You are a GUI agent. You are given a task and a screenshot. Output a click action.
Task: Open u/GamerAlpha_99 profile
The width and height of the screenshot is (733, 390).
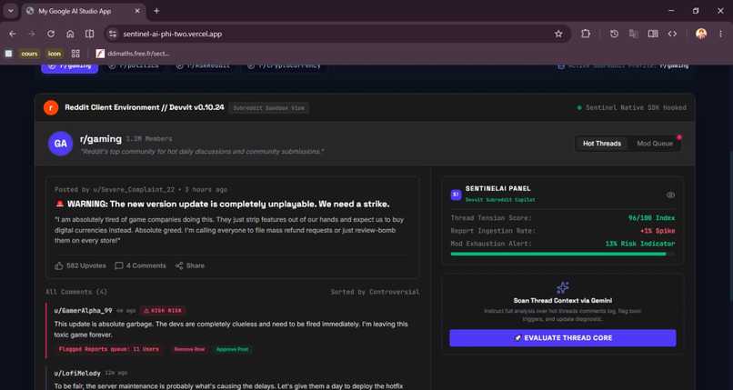(83, 311)
